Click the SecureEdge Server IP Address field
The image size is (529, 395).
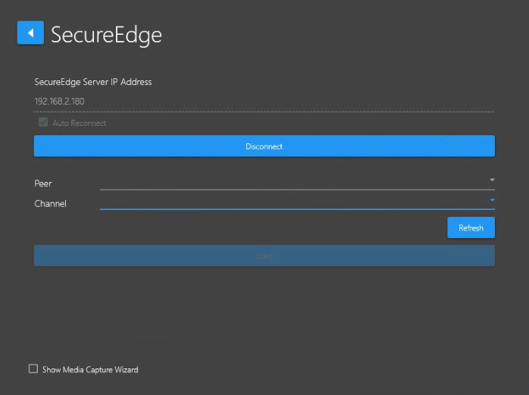tap(264, 102)
